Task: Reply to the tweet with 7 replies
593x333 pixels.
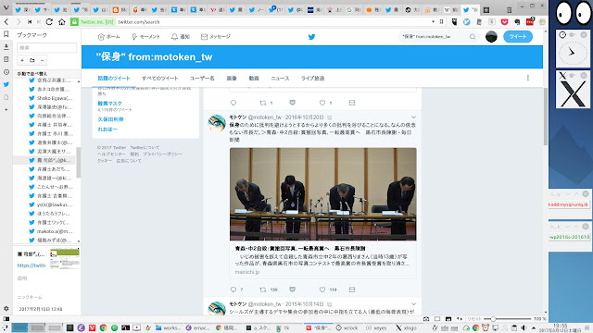Action: [233, 290]
